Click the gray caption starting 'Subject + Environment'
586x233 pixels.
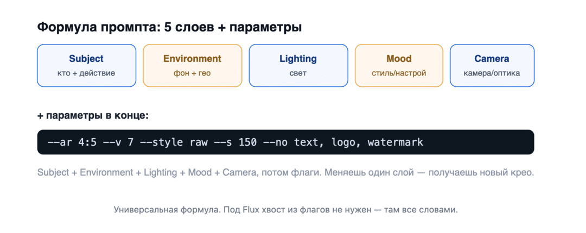286,173
